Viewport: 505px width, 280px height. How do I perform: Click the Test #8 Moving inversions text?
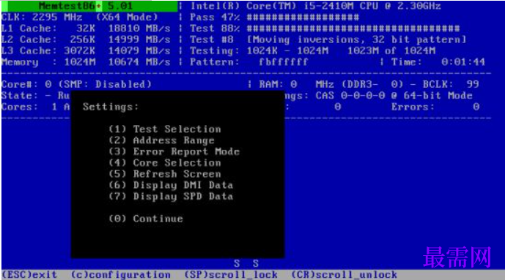click(328, 39)
